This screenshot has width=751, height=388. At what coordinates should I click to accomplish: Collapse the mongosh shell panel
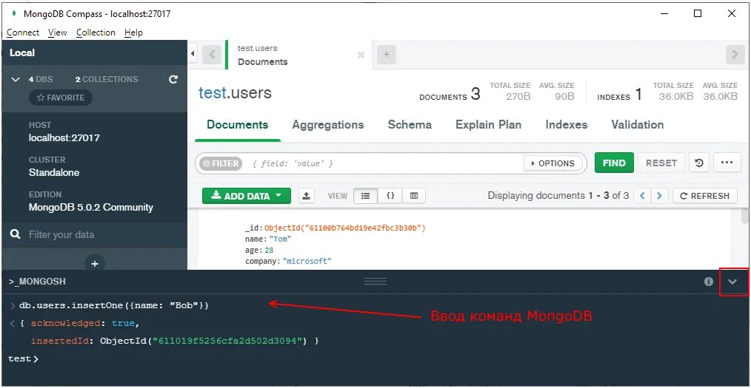coord(732,282)
